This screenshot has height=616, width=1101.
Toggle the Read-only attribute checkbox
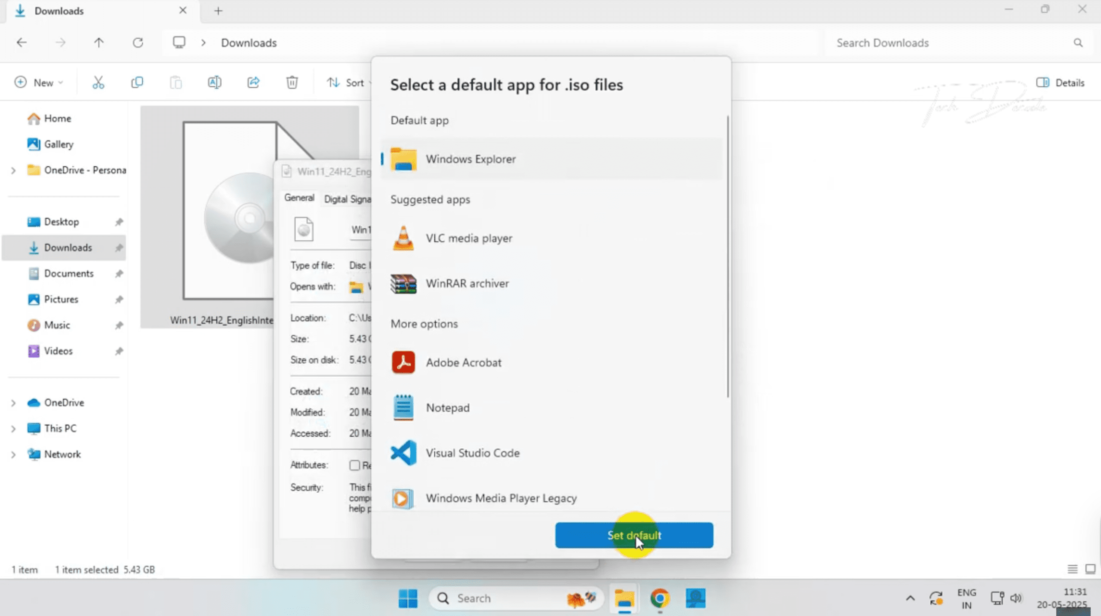pos(354,465)
